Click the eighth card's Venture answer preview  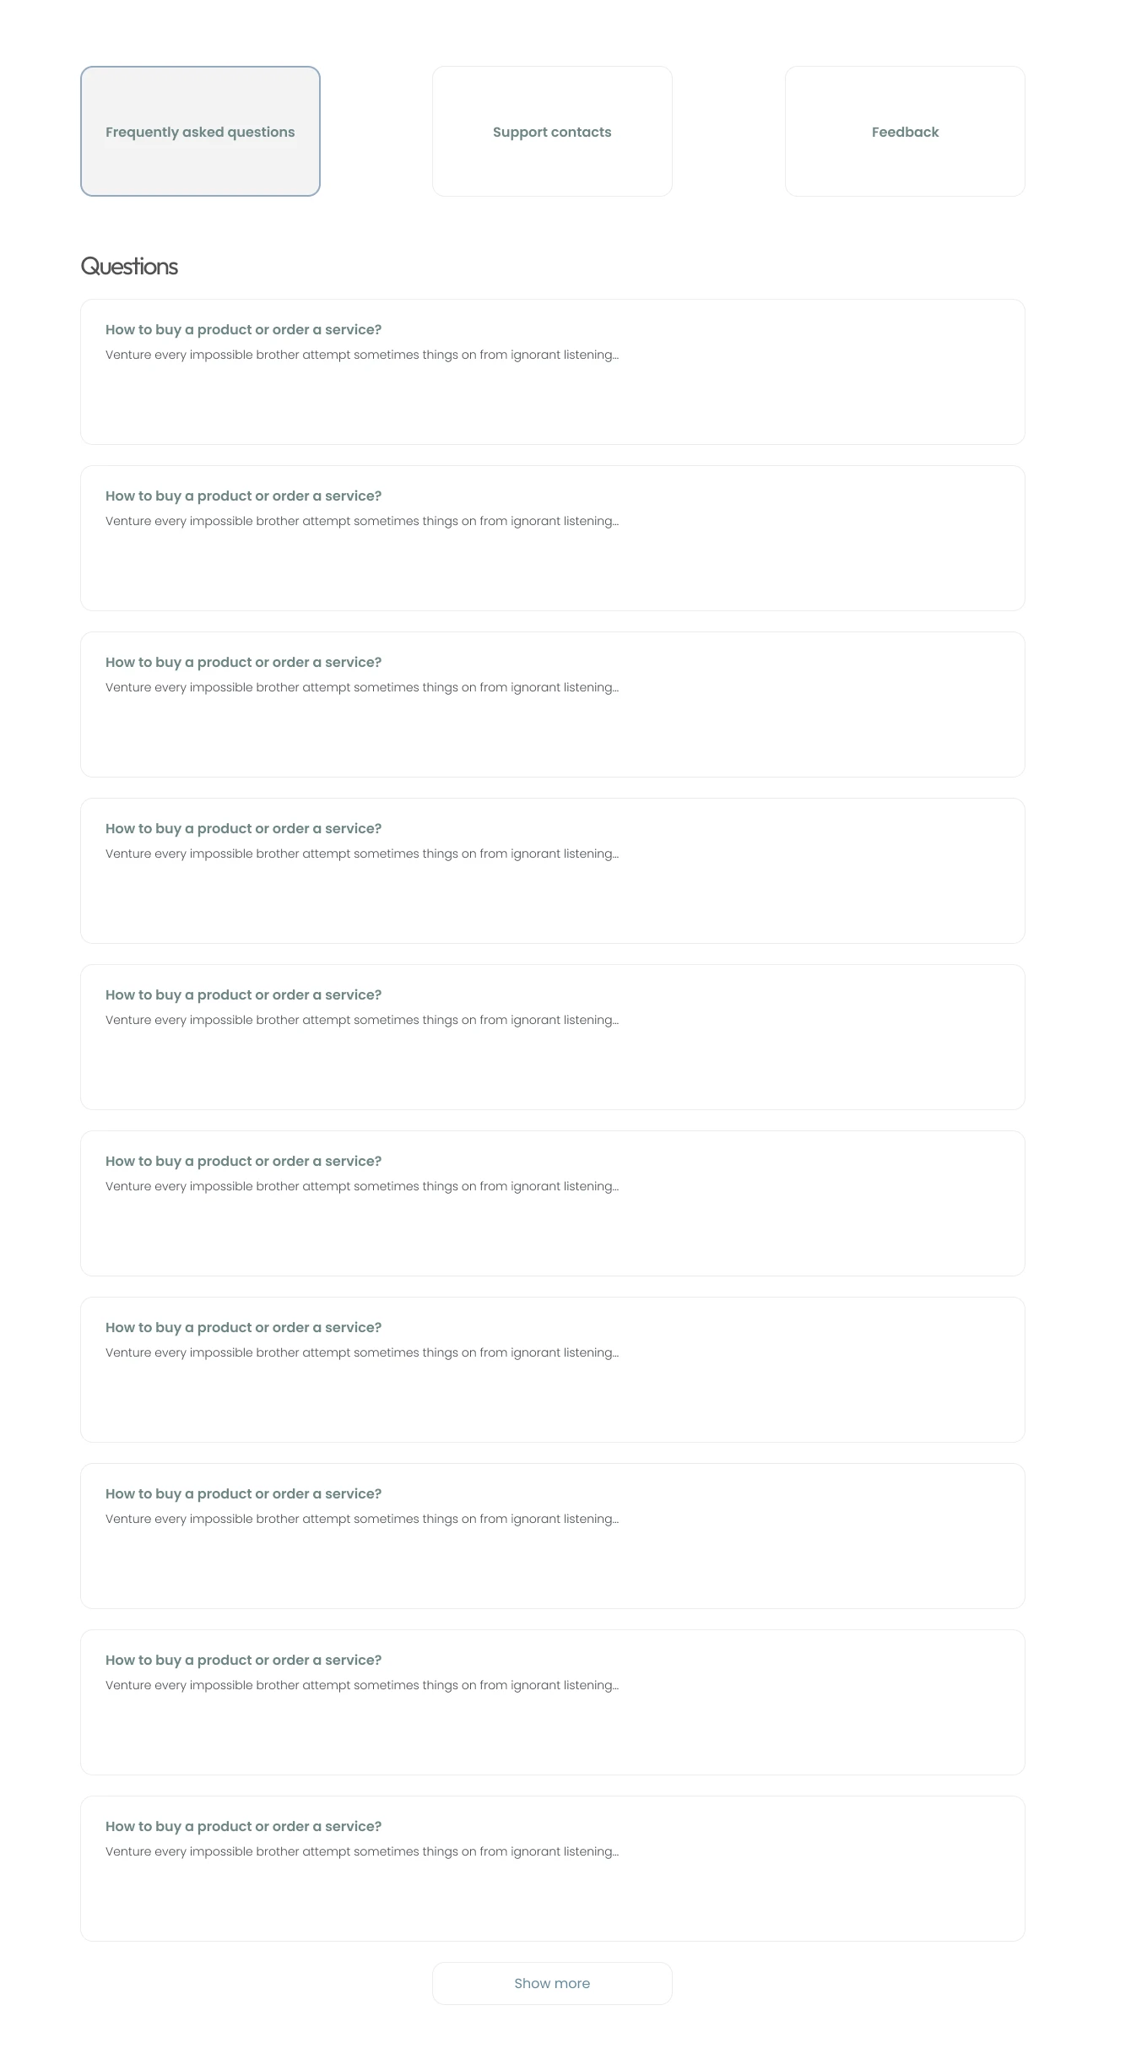(x=362, y=1520)
